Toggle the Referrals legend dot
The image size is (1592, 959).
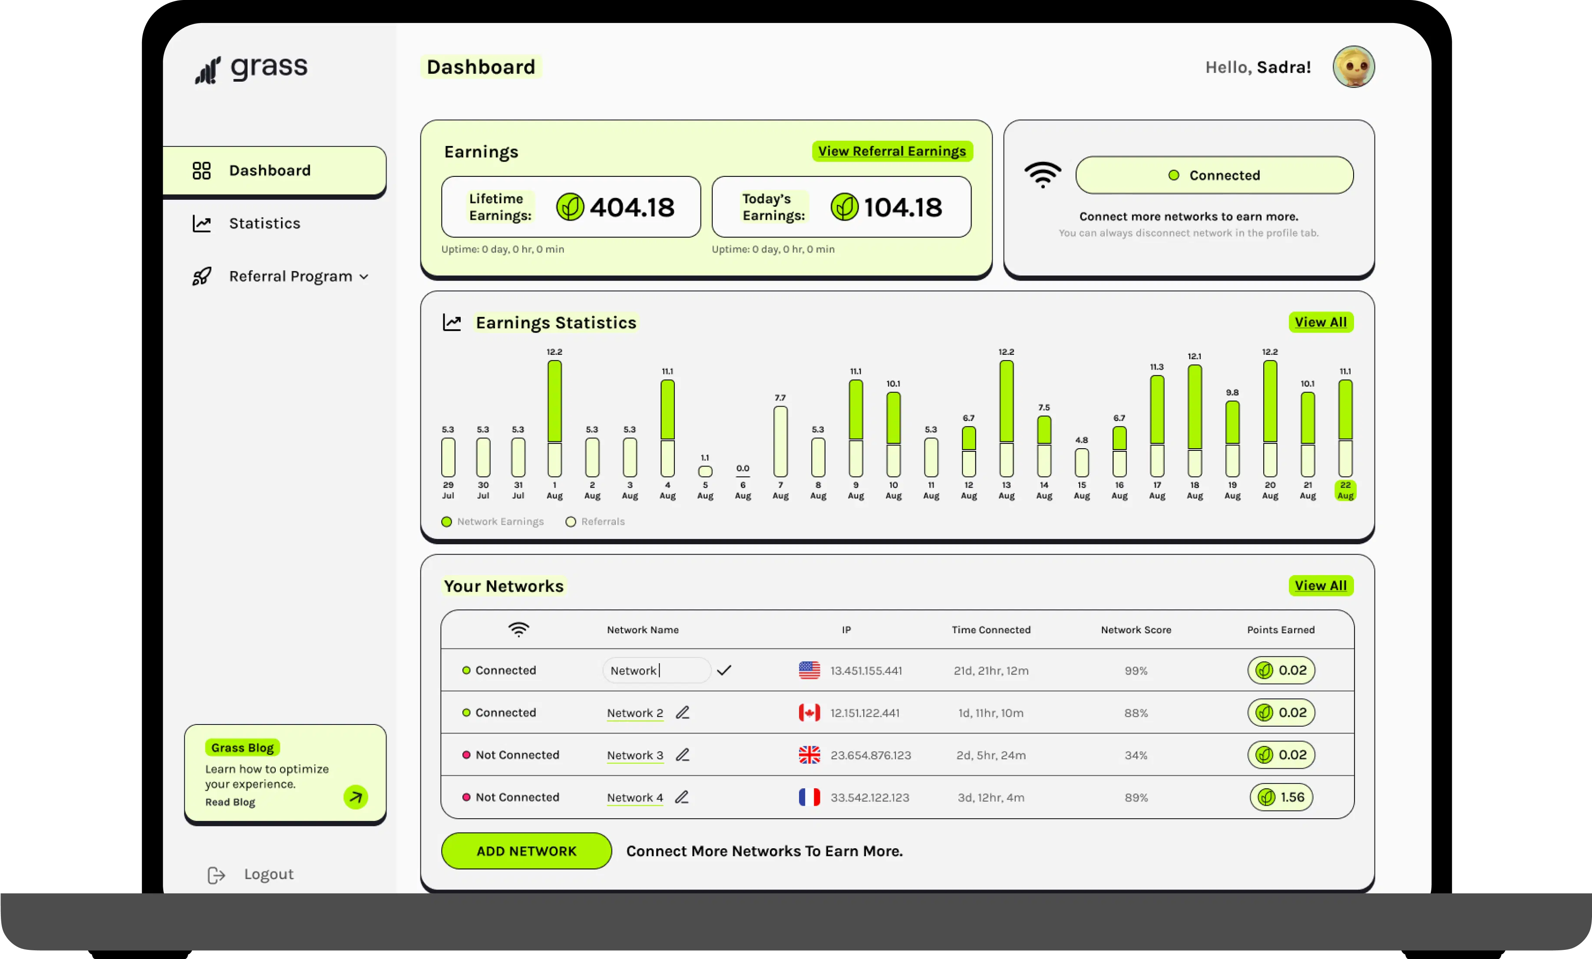(571, 522)
